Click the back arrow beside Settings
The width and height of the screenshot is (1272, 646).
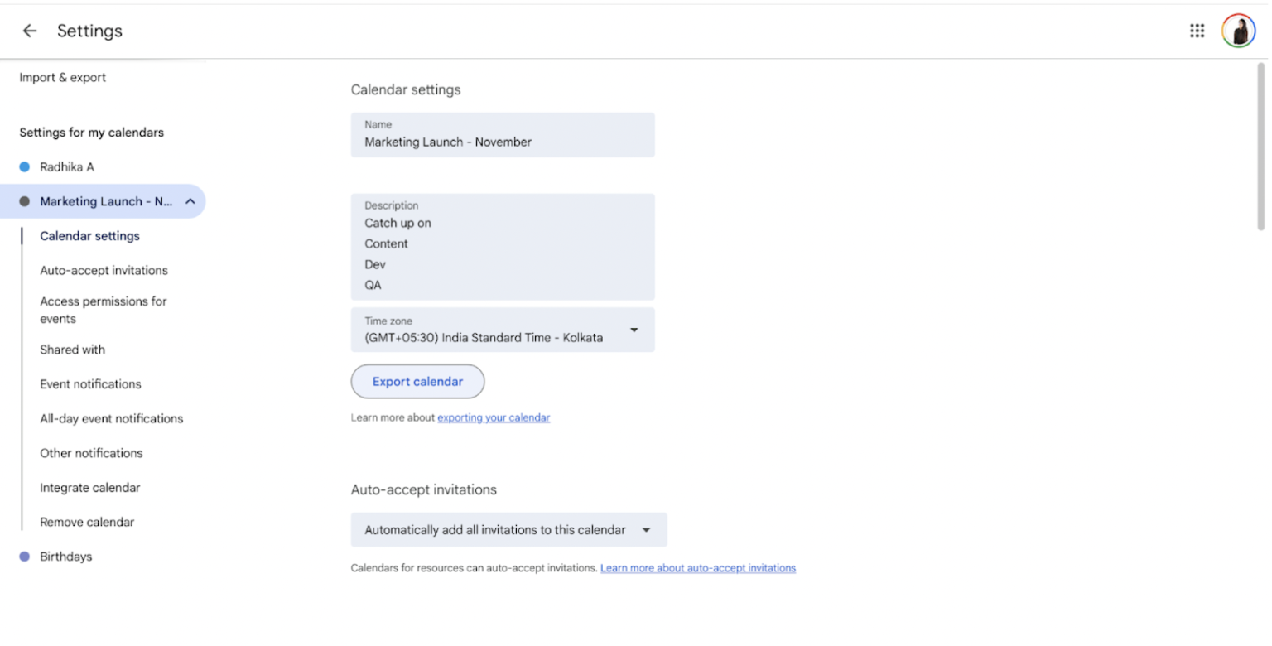[30, 31]
